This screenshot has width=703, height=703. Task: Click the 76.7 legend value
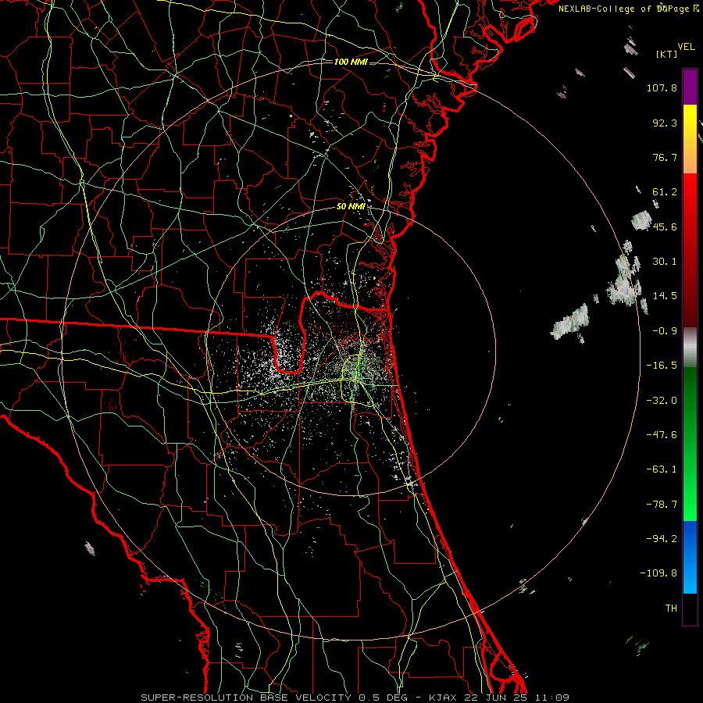(665, 157)
